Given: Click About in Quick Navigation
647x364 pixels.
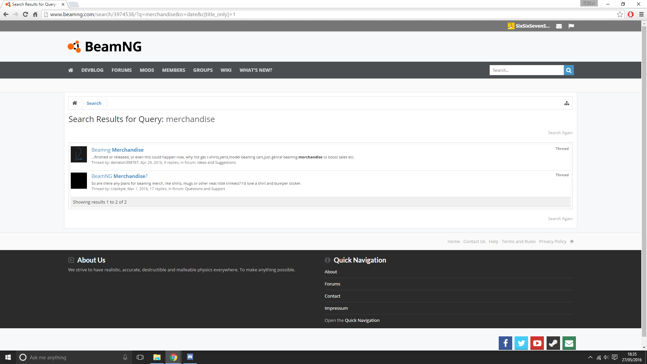Looking at the screenshot, I should (x=331, y=272).
